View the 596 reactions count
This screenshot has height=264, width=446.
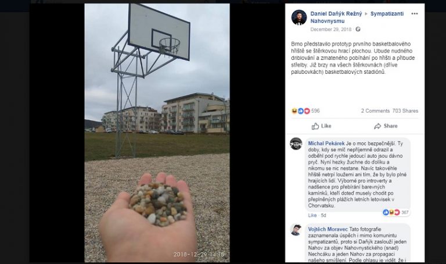coord(315,111)
